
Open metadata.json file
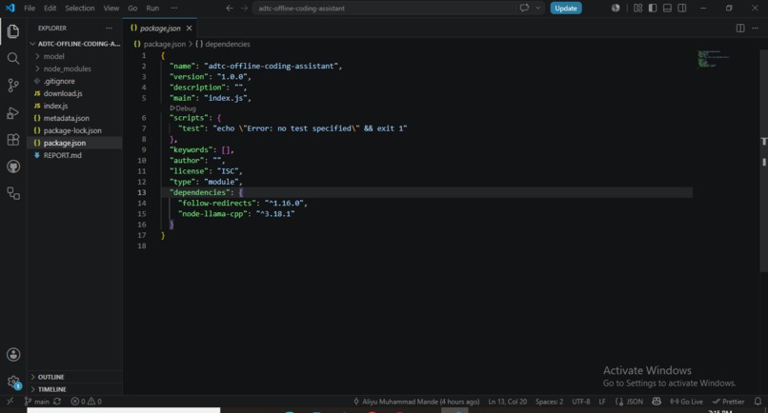pos(74,118)
